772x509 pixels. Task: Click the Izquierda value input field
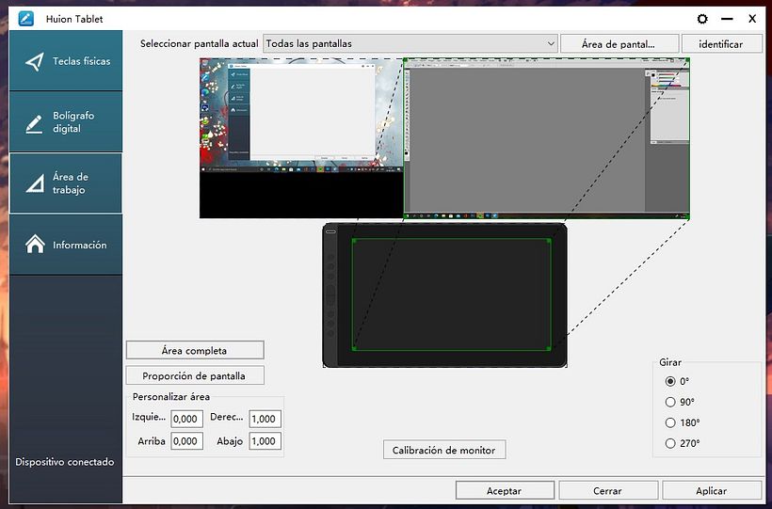(186, 419)
